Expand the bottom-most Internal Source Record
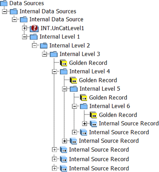The image size is (159, 172). coord(54,168)
